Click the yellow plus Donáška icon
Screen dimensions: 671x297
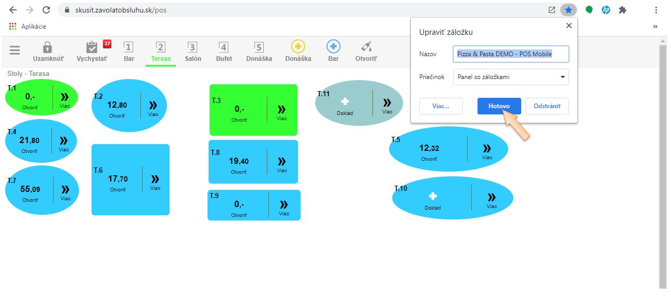298,47
